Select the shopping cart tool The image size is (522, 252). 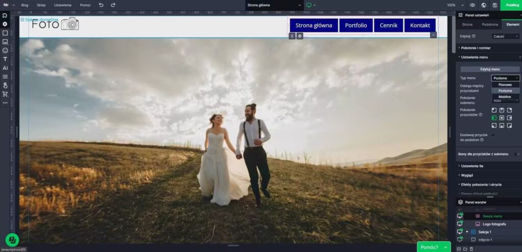[x=5, y=94]
